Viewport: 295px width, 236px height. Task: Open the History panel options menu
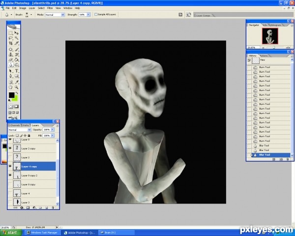click(292, 56)
